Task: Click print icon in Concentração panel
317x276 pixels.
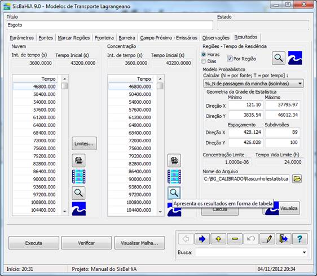Action: click(174, 160)
